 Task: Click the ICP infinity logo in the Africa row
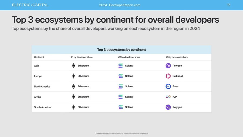point(168,97)
